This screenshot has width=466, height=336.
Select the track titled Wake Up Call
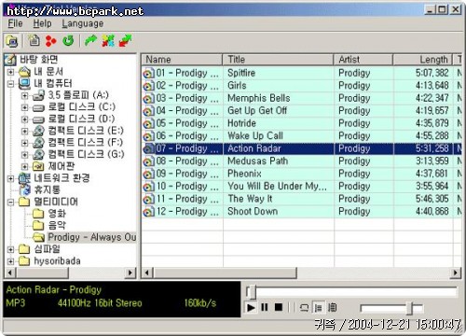(255, 136)
